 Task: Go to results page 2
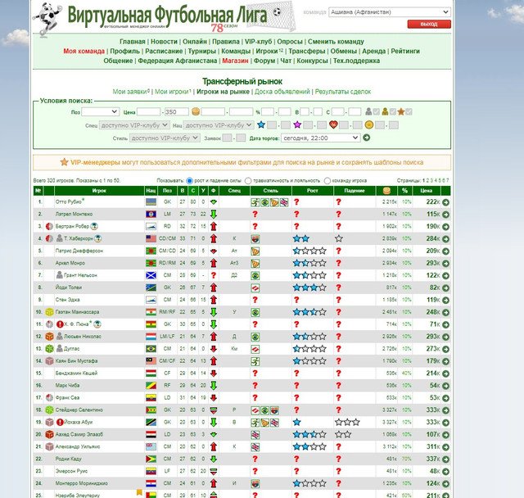point(427,180)
